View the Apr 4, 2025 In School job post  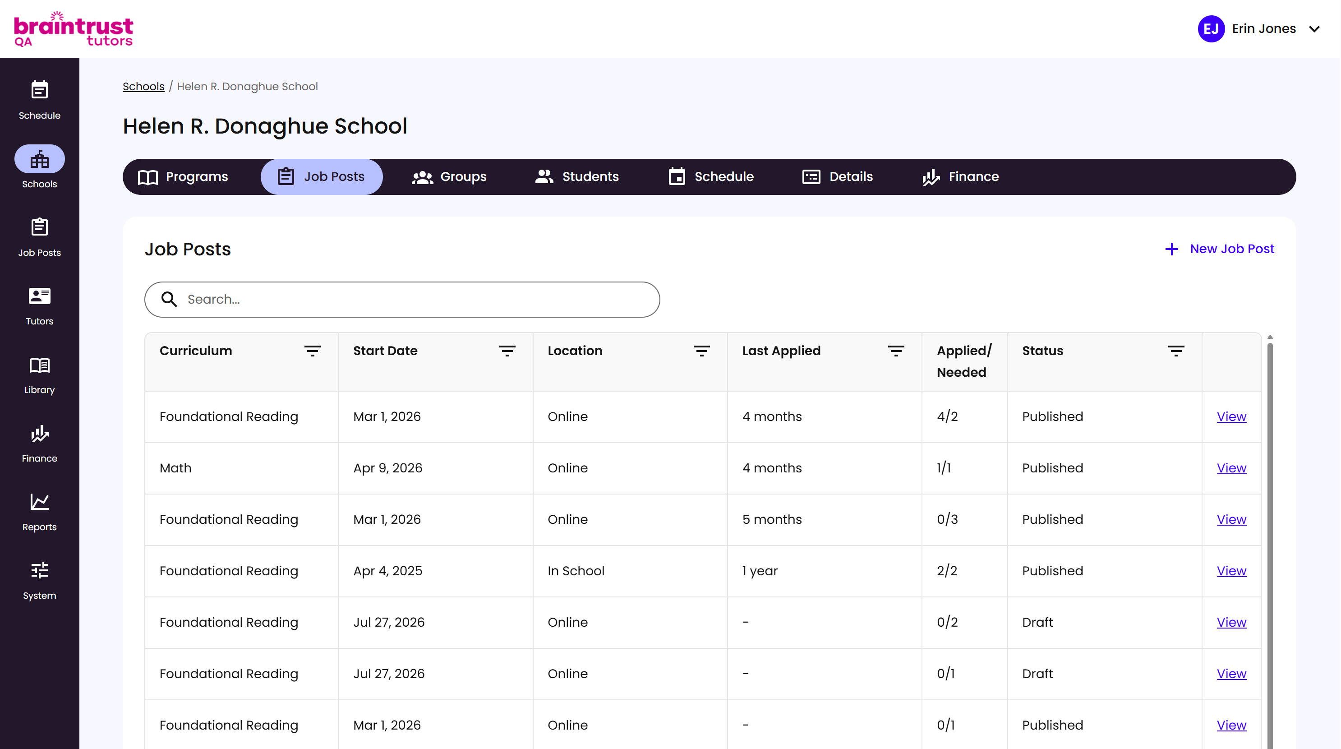pos(1231,571)
